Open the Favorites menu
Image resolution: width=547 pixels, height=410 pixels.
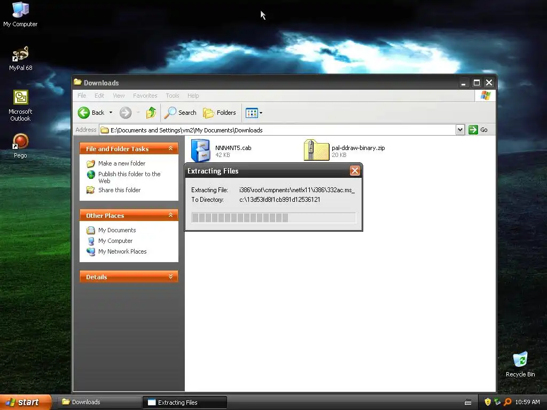click(145, 96)
